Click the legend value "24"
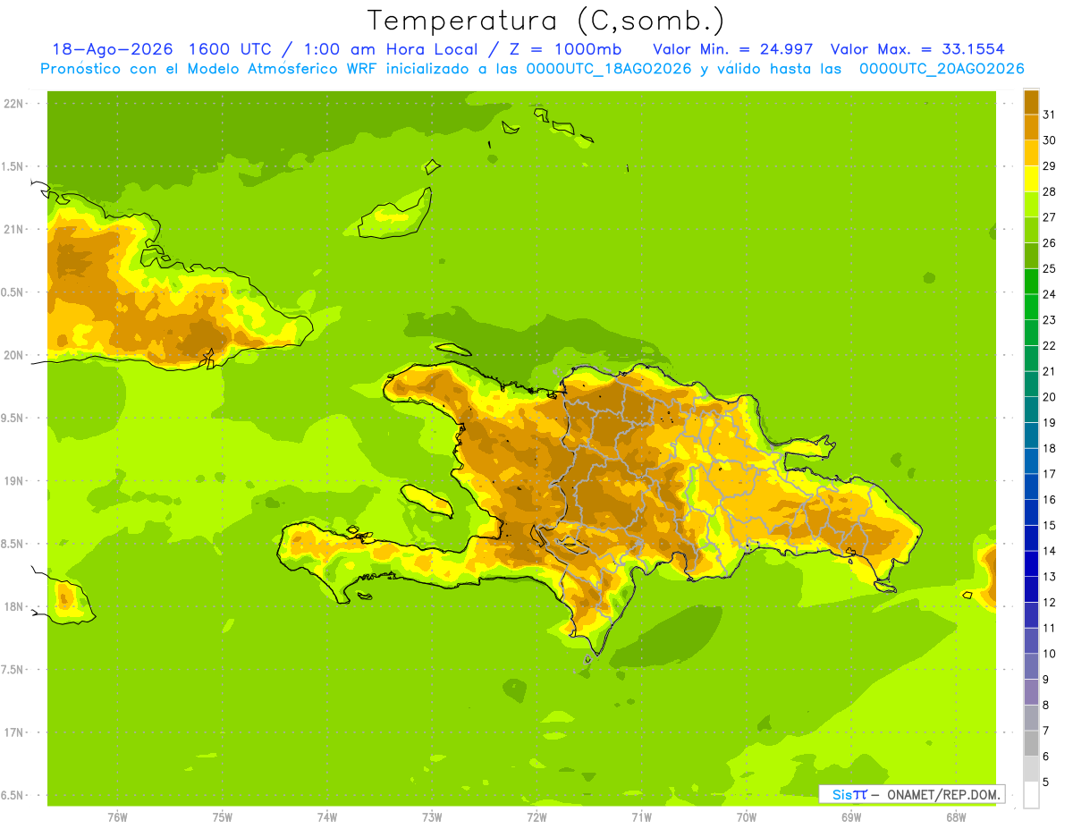The width and height of the screenshot is (1073, 829). (x=1049, y=294)
